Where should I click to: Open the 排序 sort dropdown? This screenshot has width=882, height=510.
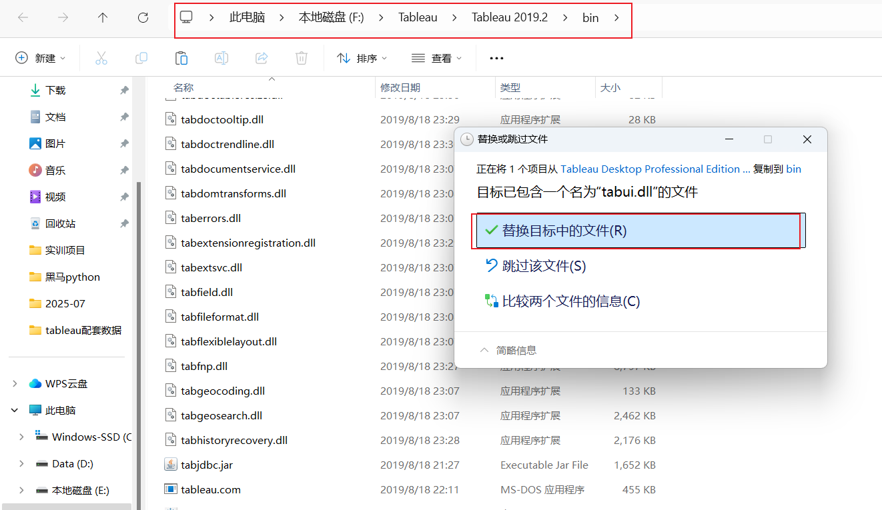tap(362, 58)
